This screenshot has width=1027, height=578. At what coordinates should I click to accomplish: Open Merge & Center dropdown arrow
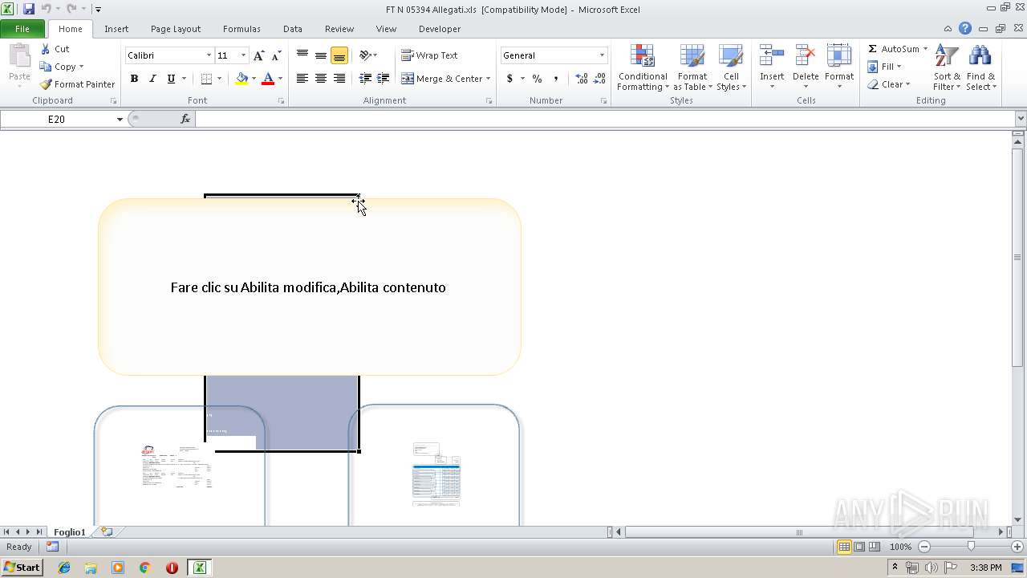[x=489, y=79]
